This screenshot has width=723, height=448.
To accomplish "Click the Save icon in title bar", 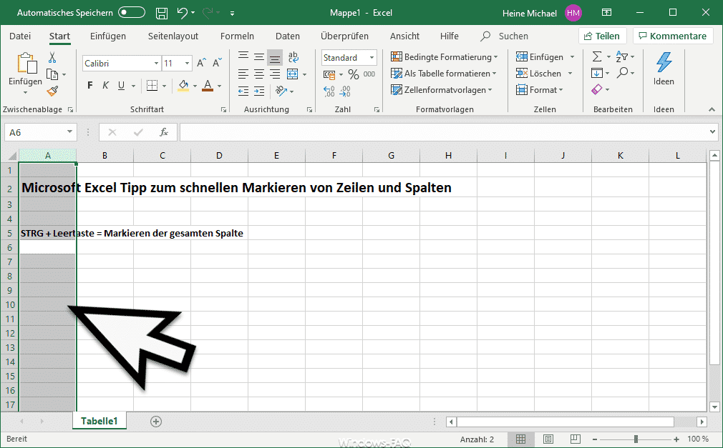I will [x=162, y=13].
